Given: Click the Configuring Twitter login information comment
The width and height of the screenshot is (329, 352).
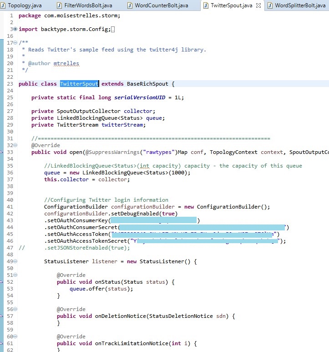Looking at the screenshot, I should pos(106,200).
